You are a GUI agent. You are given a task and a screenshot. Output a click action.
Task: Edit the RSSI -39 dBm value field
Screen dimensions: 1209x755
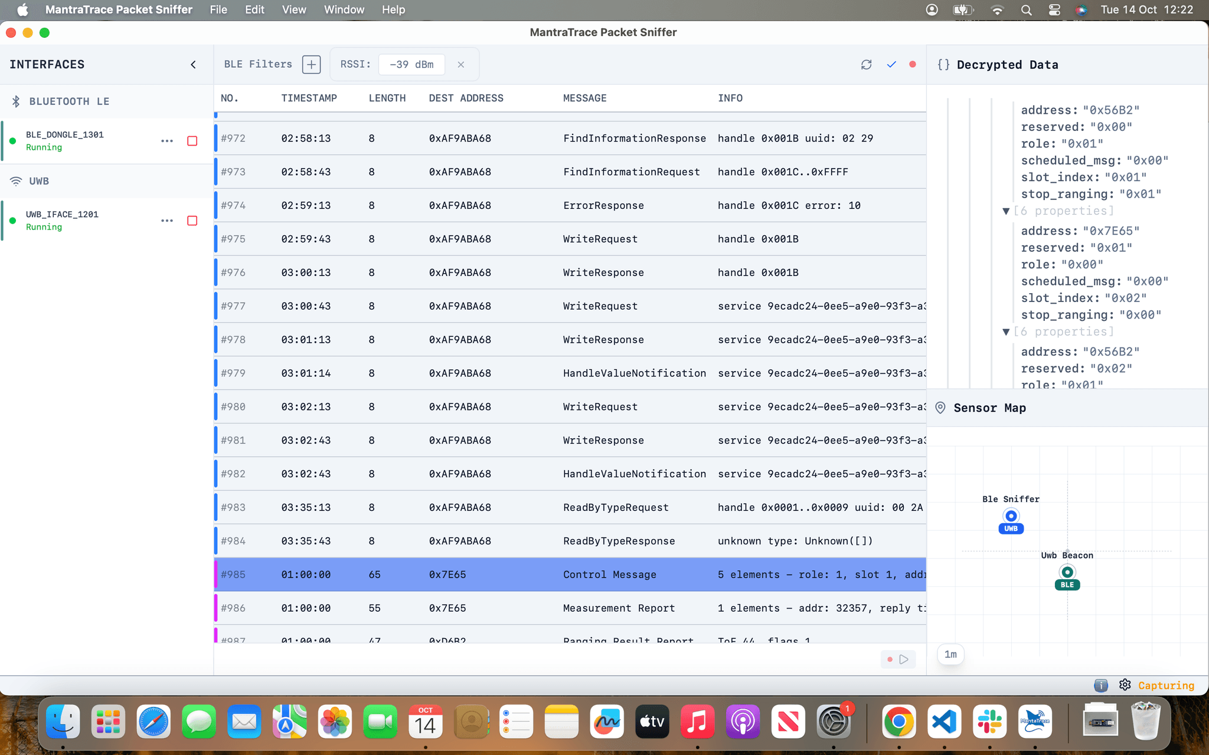(411, 64)
